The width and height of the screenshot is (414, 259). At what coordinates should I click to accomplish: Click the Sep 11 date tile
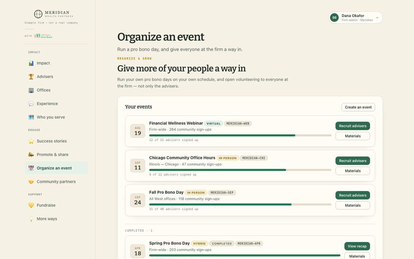click(x=138, y=166)
